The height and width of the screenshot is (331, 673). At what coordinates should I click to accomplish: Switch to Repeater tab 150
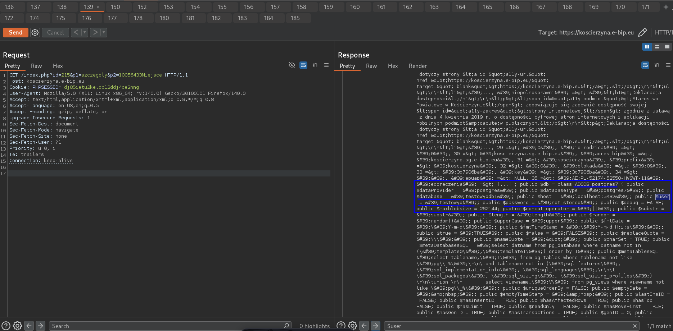[x=115, y=7]
